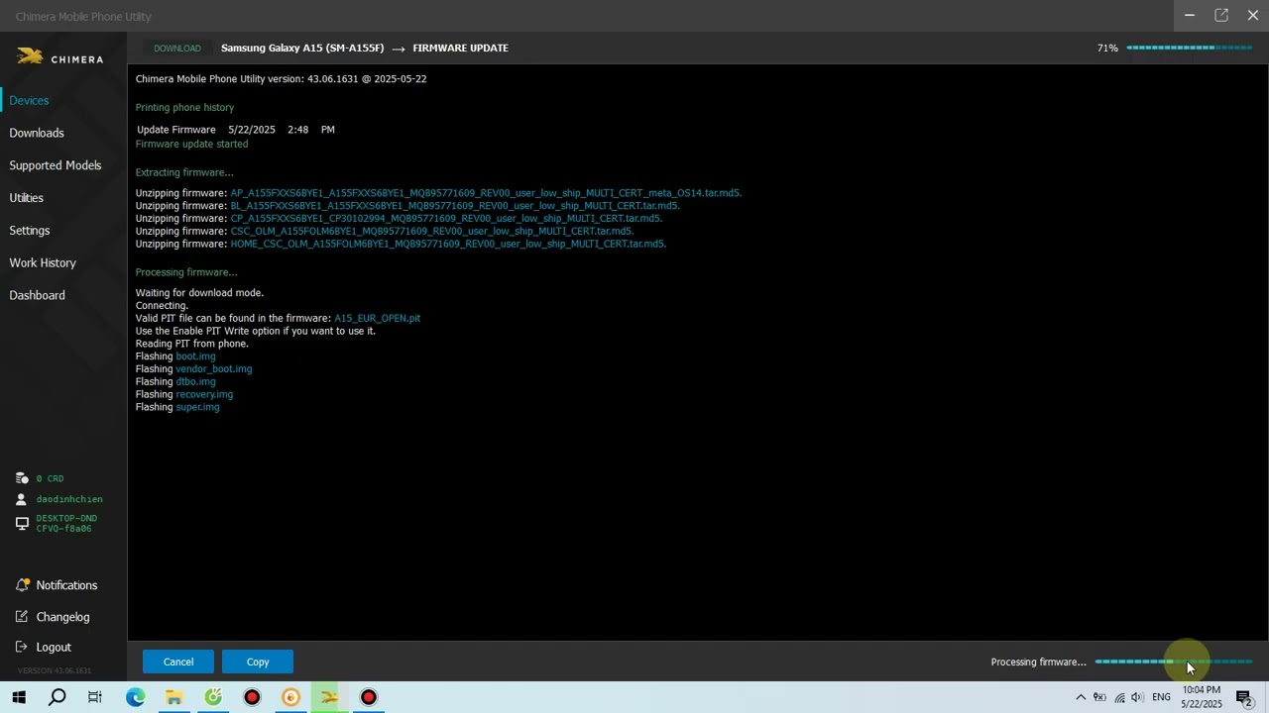Image resolution: width=1269 pixels, height=713 pixels.
Task: Click the A15_EUR_OPEN.pit file name
Action: tap(378, 318)
